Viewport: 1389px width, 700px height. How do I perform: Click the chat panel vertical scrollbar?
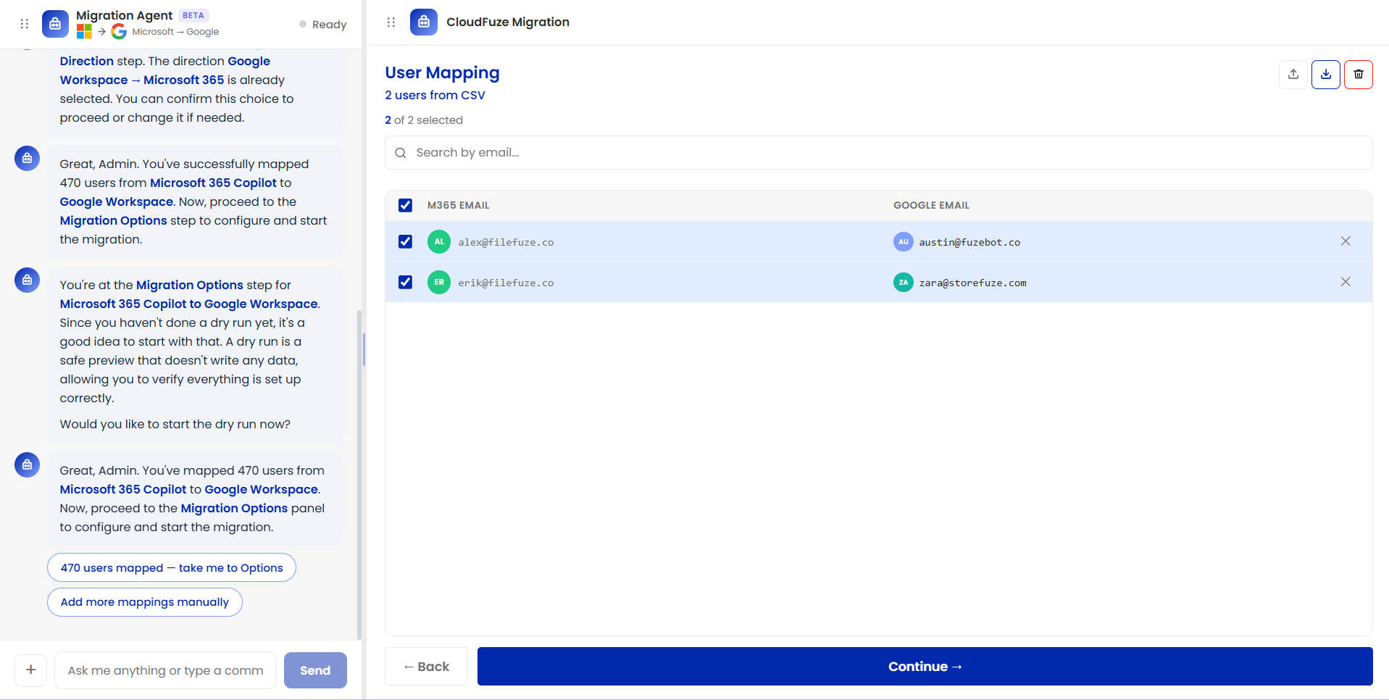point(359,475)
